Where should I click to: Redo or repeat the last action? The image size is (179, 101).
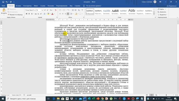(x=11, y=2)
